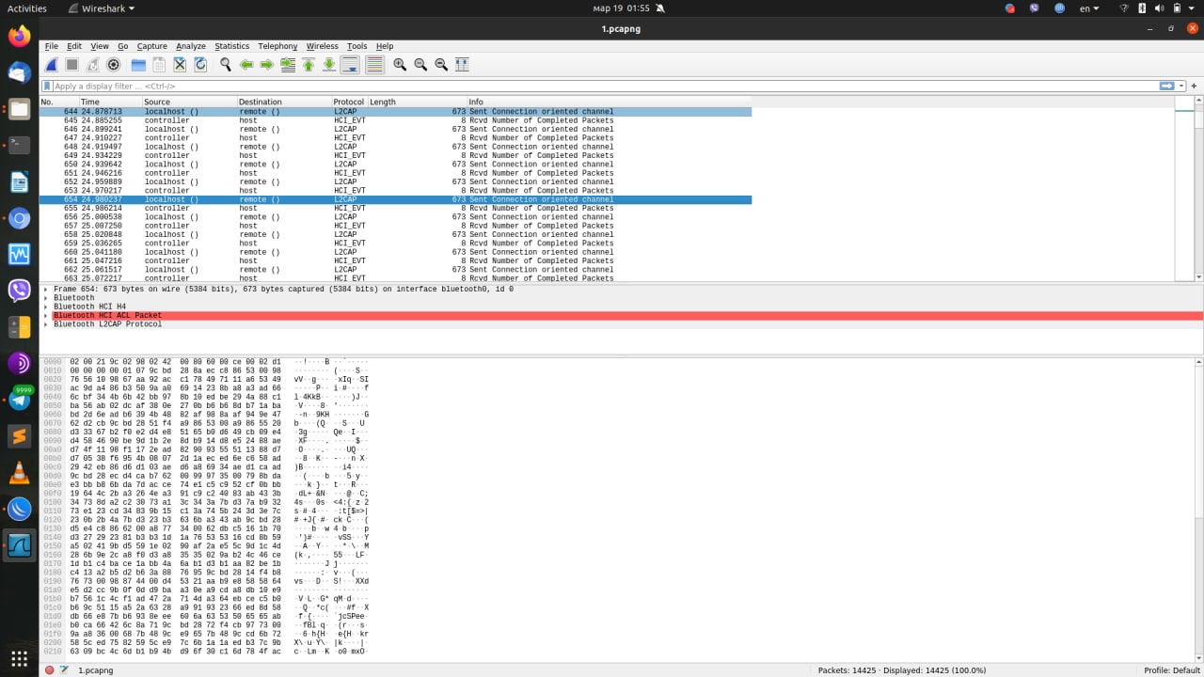Open capture options gear icon
This screenshot has width=1204, height=677.
(x=114, y=65)
